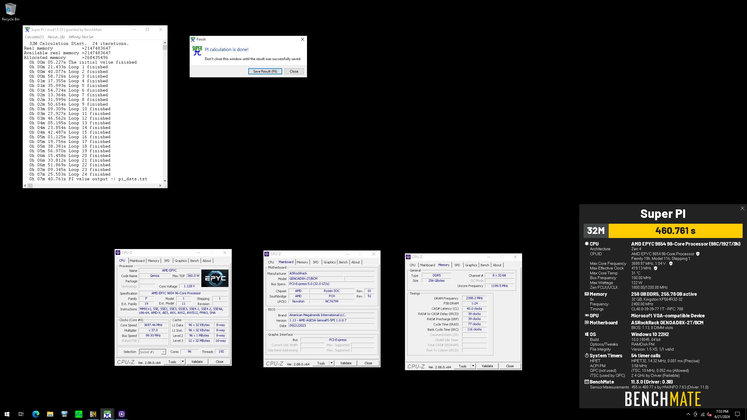Open the Affinity: Not Set menu
747x420 pixels.
point(81,37)
